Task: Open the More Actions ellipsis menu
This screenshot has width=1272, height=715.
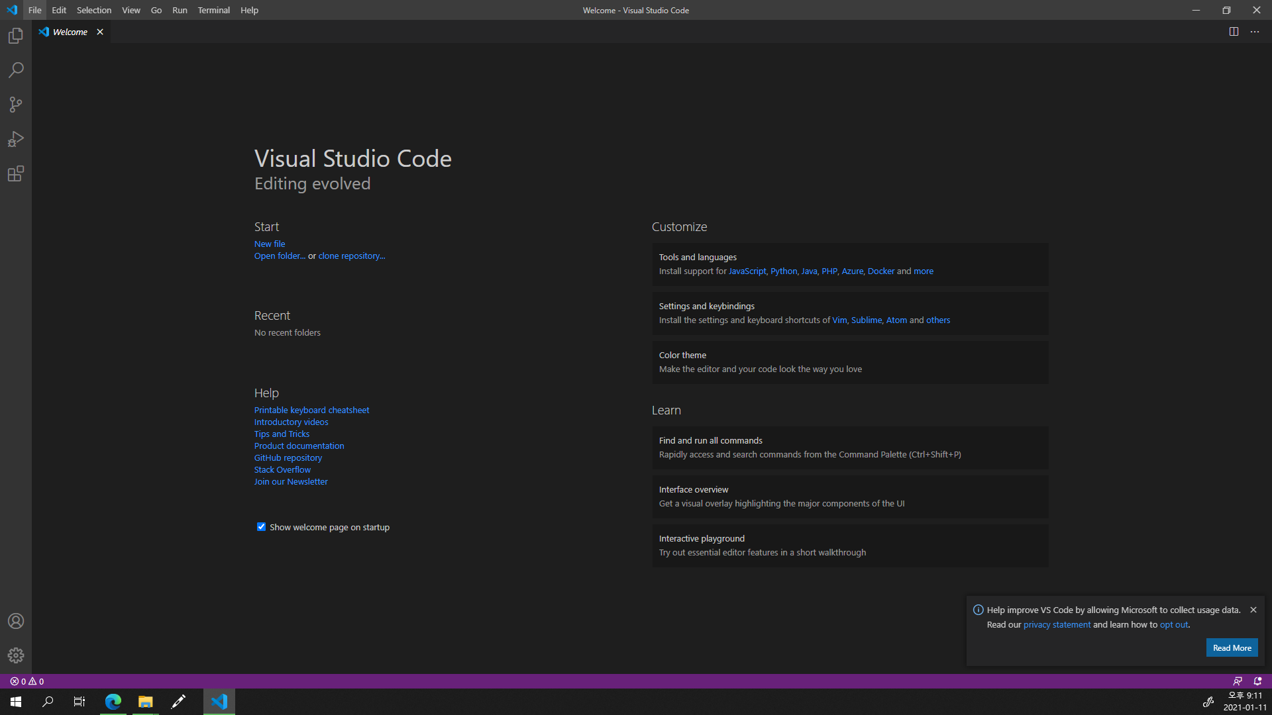Action: click(1255, 32)
